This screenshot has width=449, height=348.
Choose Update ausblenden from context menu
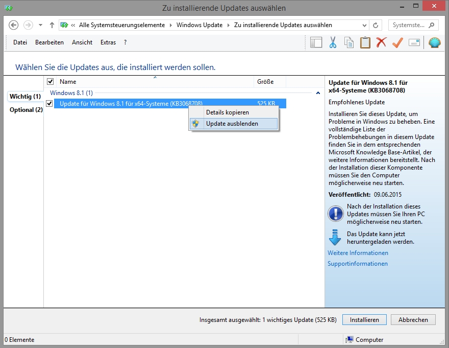[x=232, y=124]
